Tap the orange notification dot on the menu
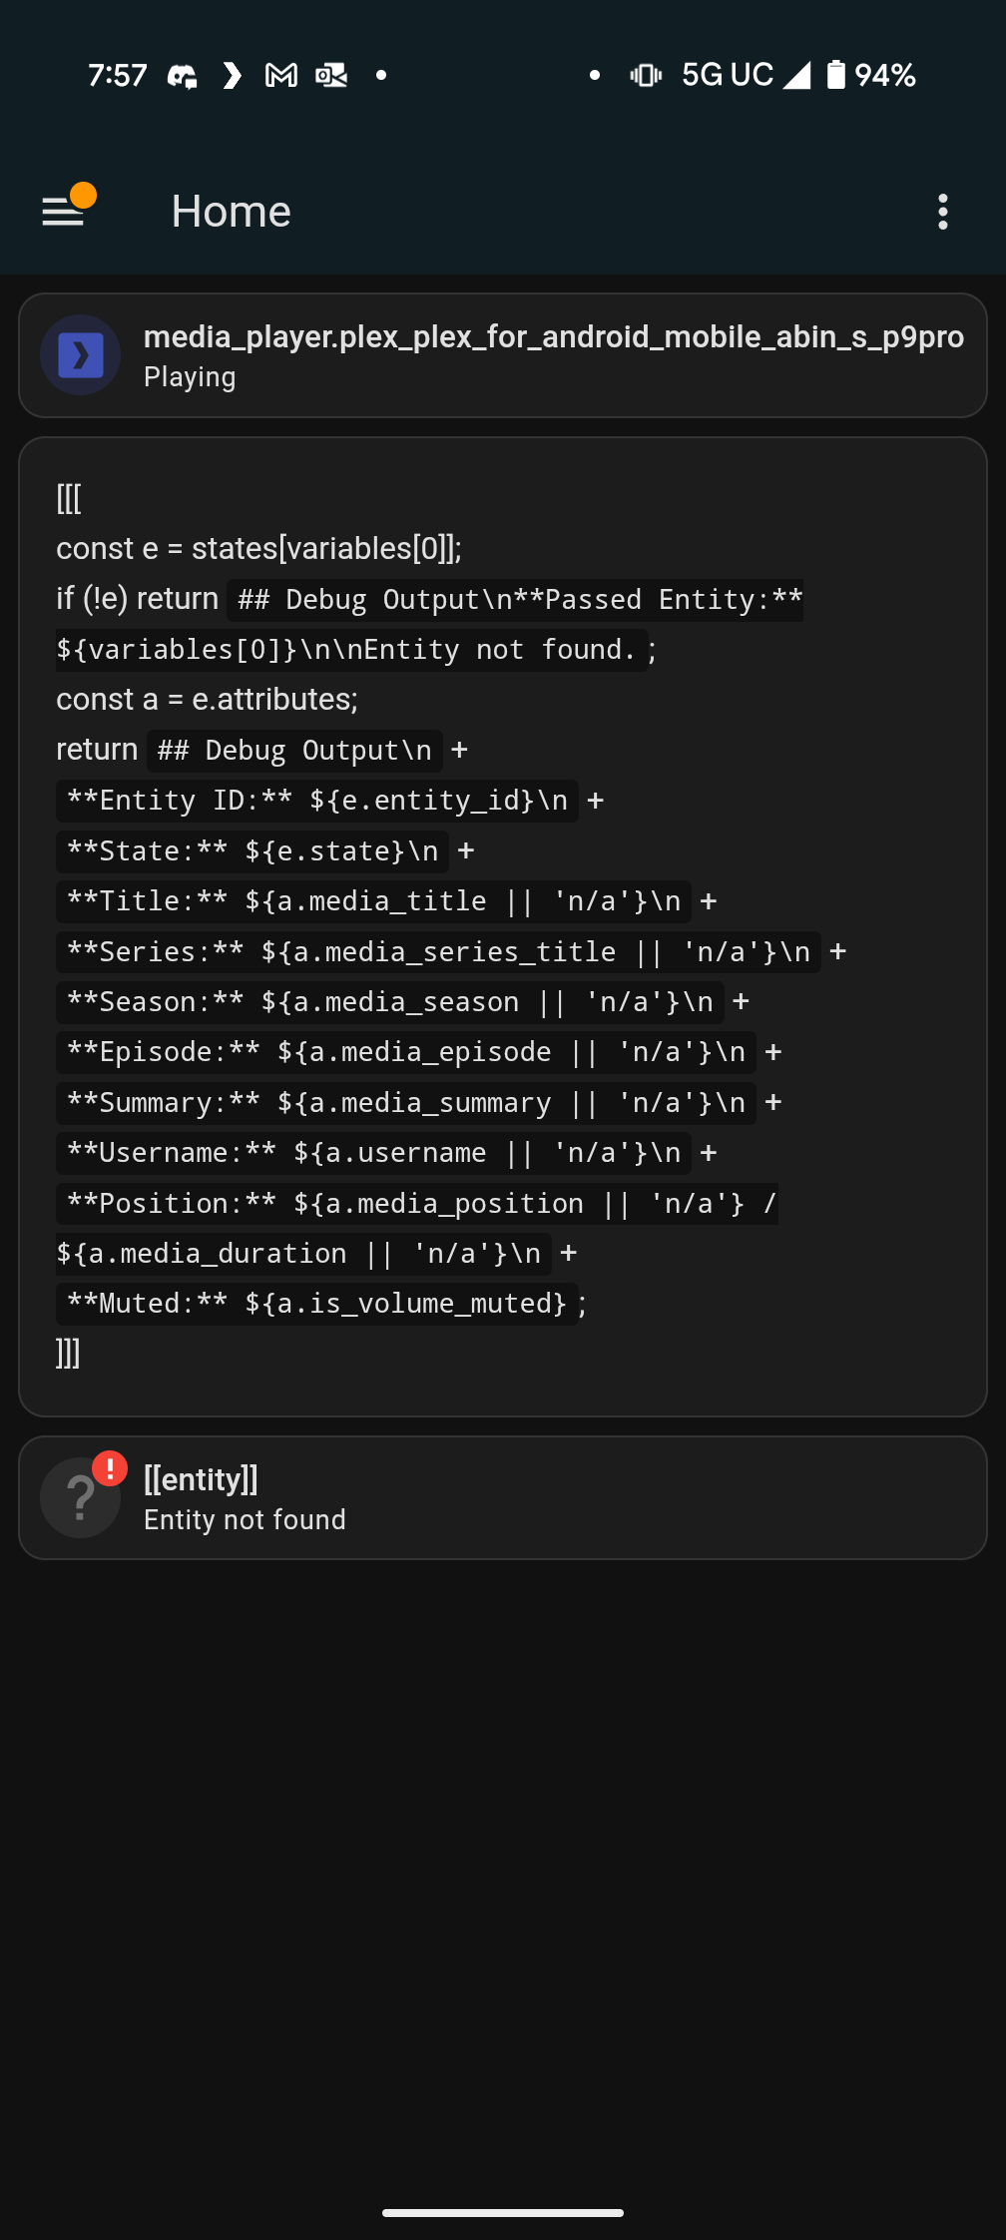 click(84, 195)
